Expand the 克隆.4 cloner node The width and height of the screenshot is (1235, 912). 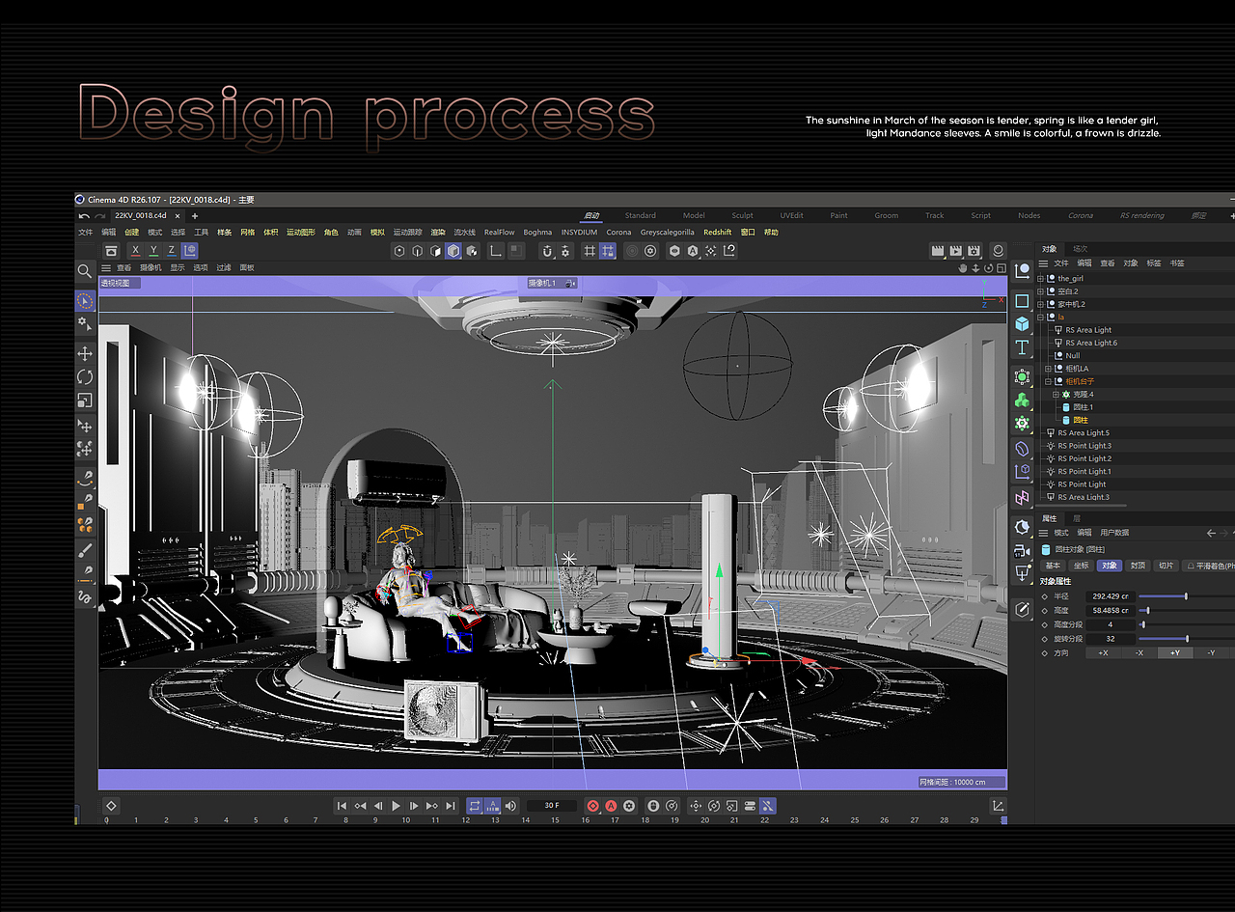click(x=1057, y=395)
